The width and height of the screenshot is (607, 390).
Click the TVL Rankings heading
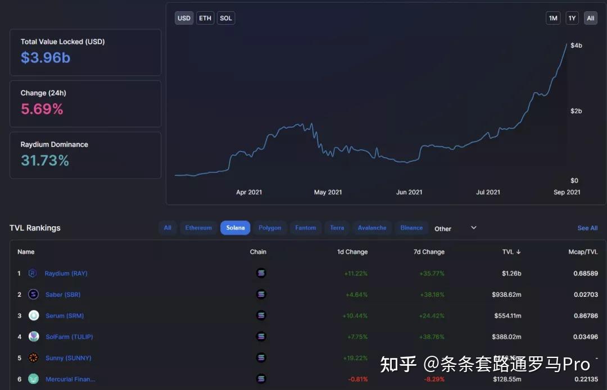point(35,228)
